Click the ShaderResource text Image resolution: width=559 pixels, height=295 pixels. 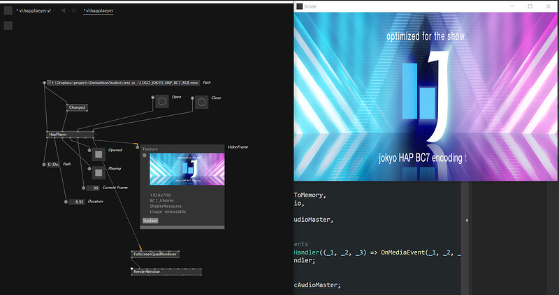click(x=166, y=206)
